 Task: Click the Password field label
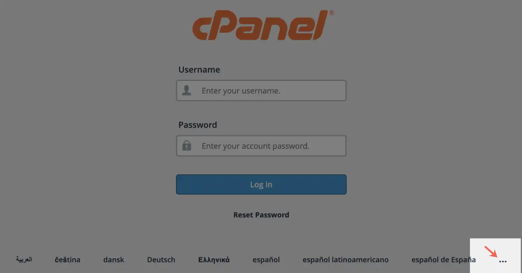pos(198,125)
